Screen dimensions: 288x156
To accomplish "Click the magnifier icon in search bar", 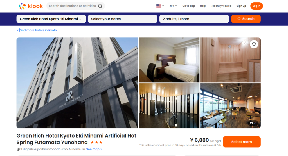I will pos(100,6).
